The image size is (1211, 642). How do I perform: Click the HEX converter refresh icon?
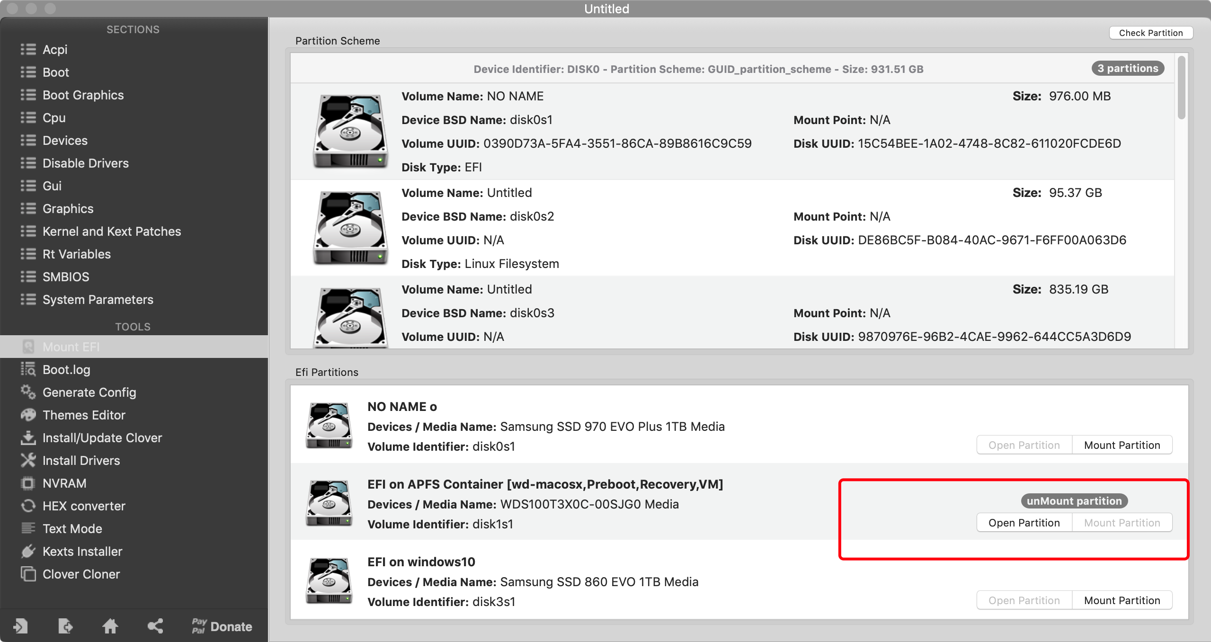pyautogui.click(x=28, y=506)
